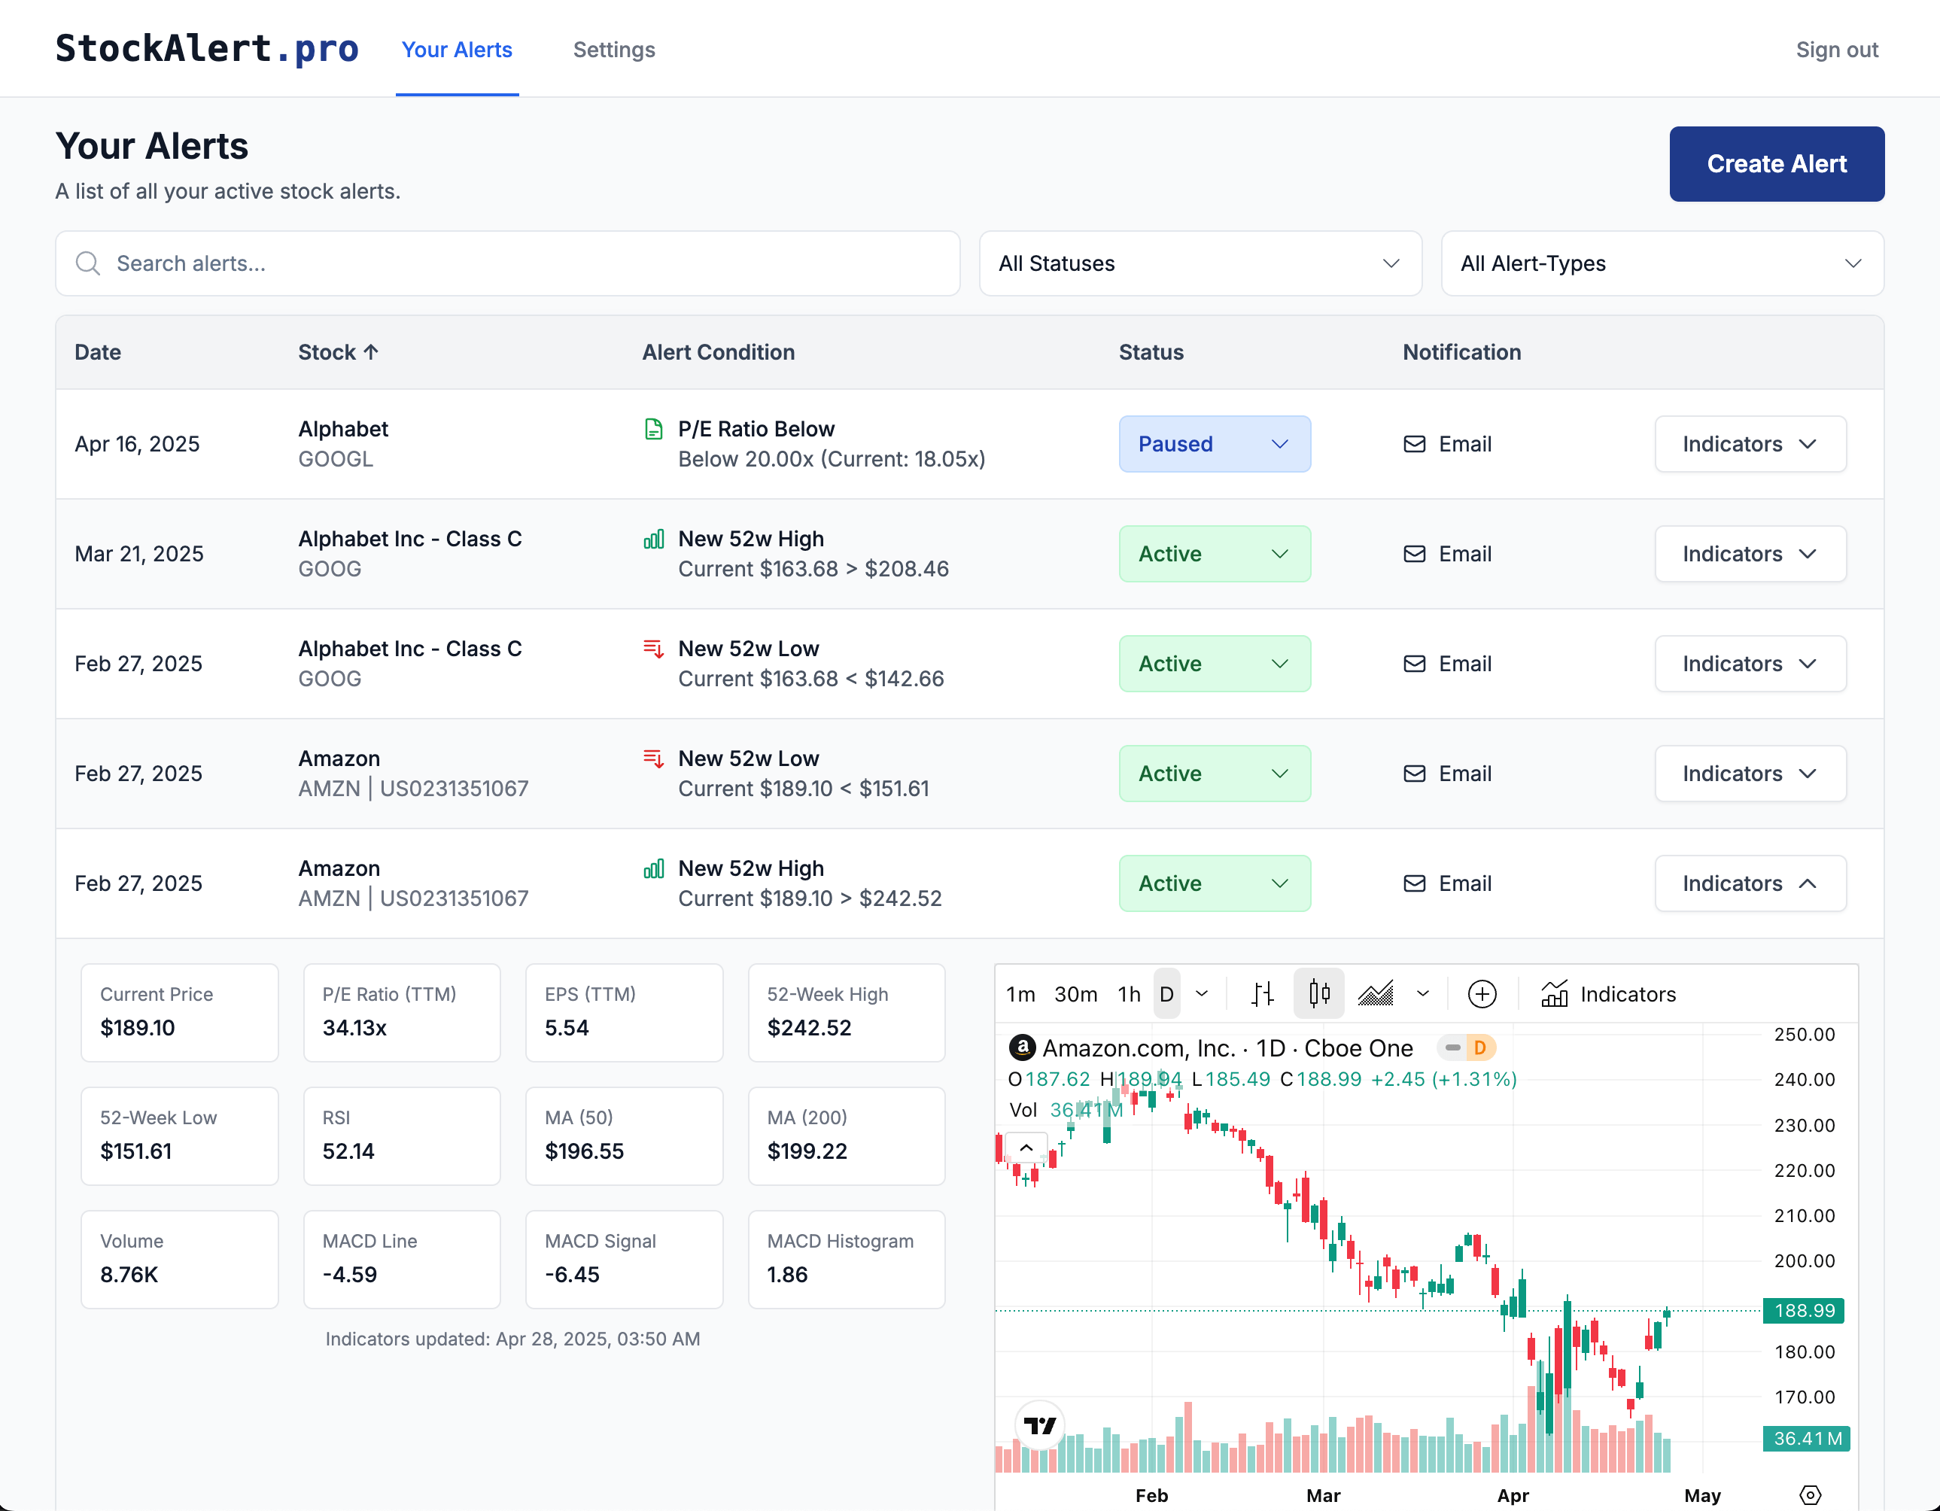Screen dimensions: 1940x1511
Task: Click the 36.41 M volume label on axis
Action: 1807,1438
